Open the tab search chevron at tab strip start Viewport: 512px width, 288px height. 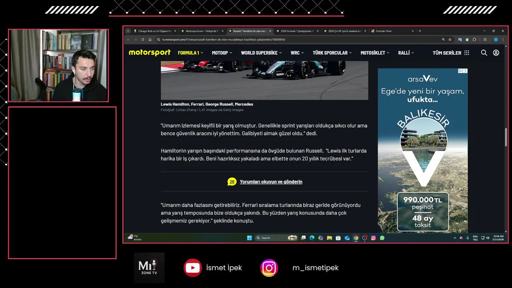point(128,31)
